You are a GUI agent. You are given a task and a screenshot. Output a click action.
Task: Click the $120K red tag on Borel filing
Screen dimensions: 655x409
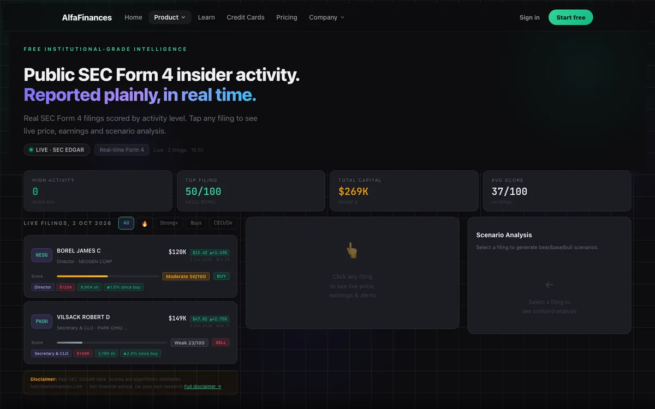point(66,287)
